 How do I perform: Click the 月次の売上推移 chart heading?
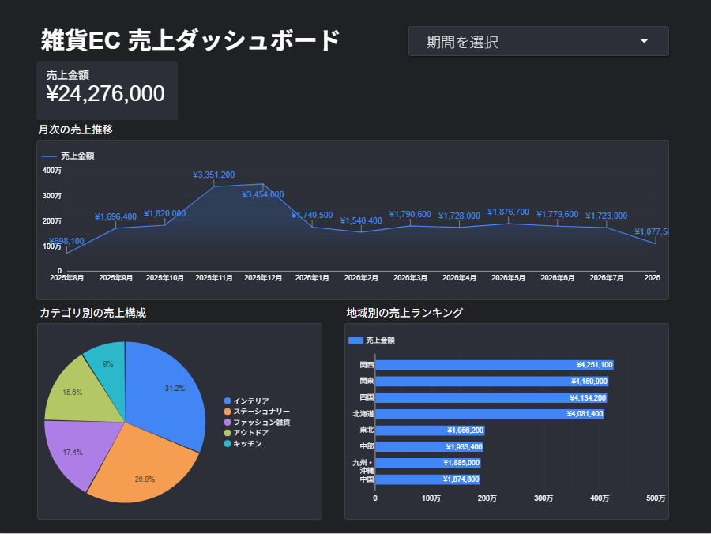[76, 130]
